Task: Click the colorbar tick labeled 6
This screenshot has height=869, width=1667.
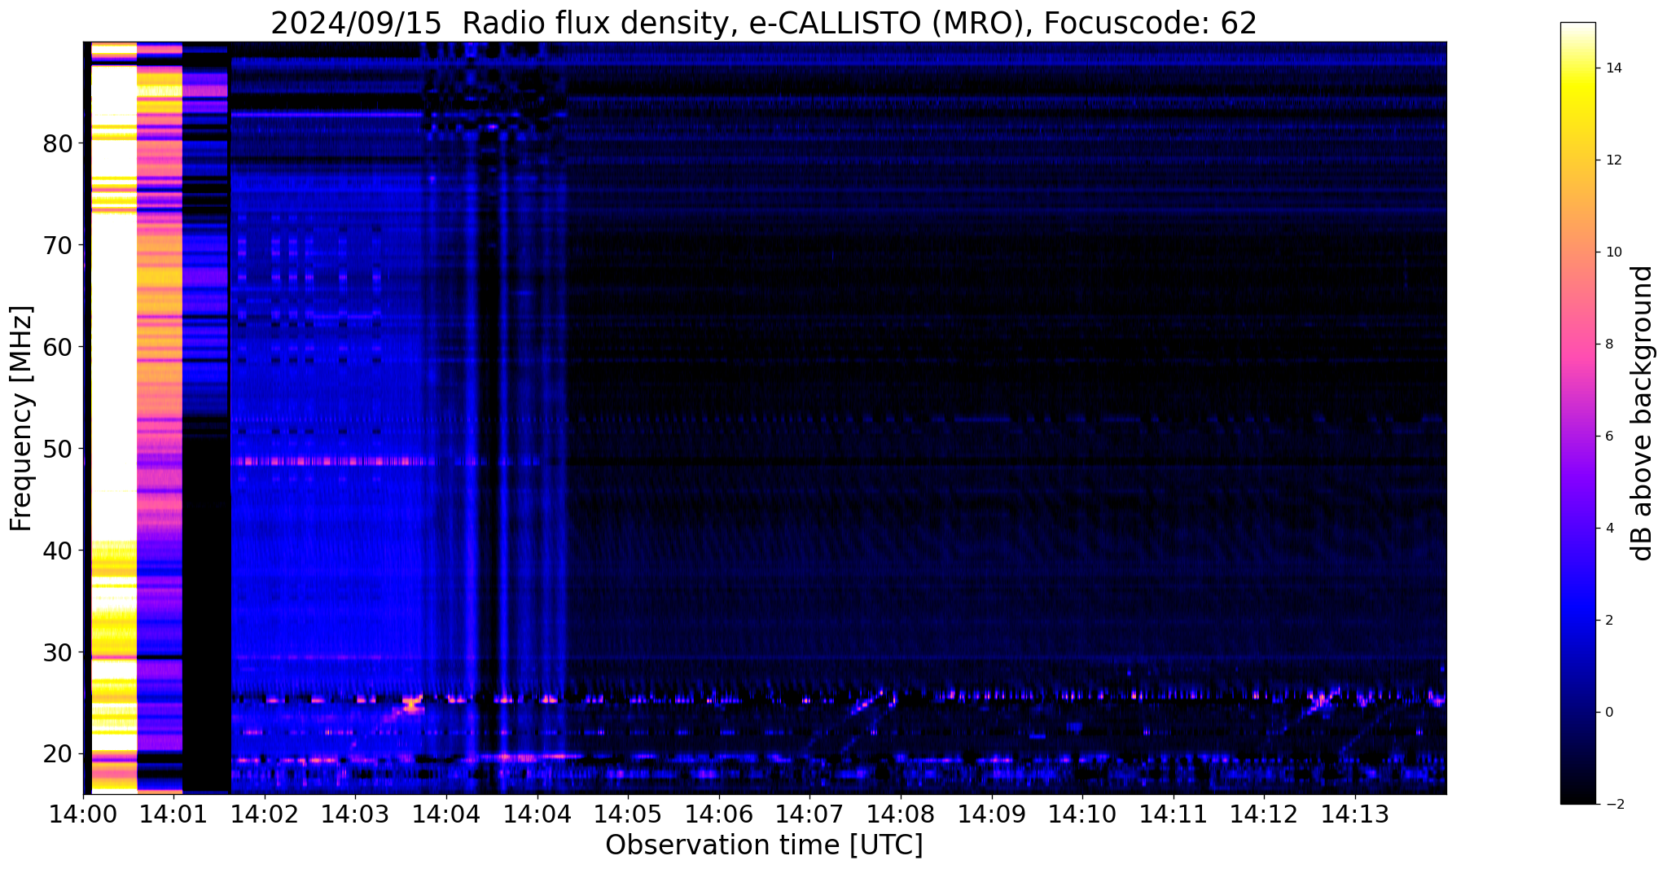Action: pos(1608,437)
